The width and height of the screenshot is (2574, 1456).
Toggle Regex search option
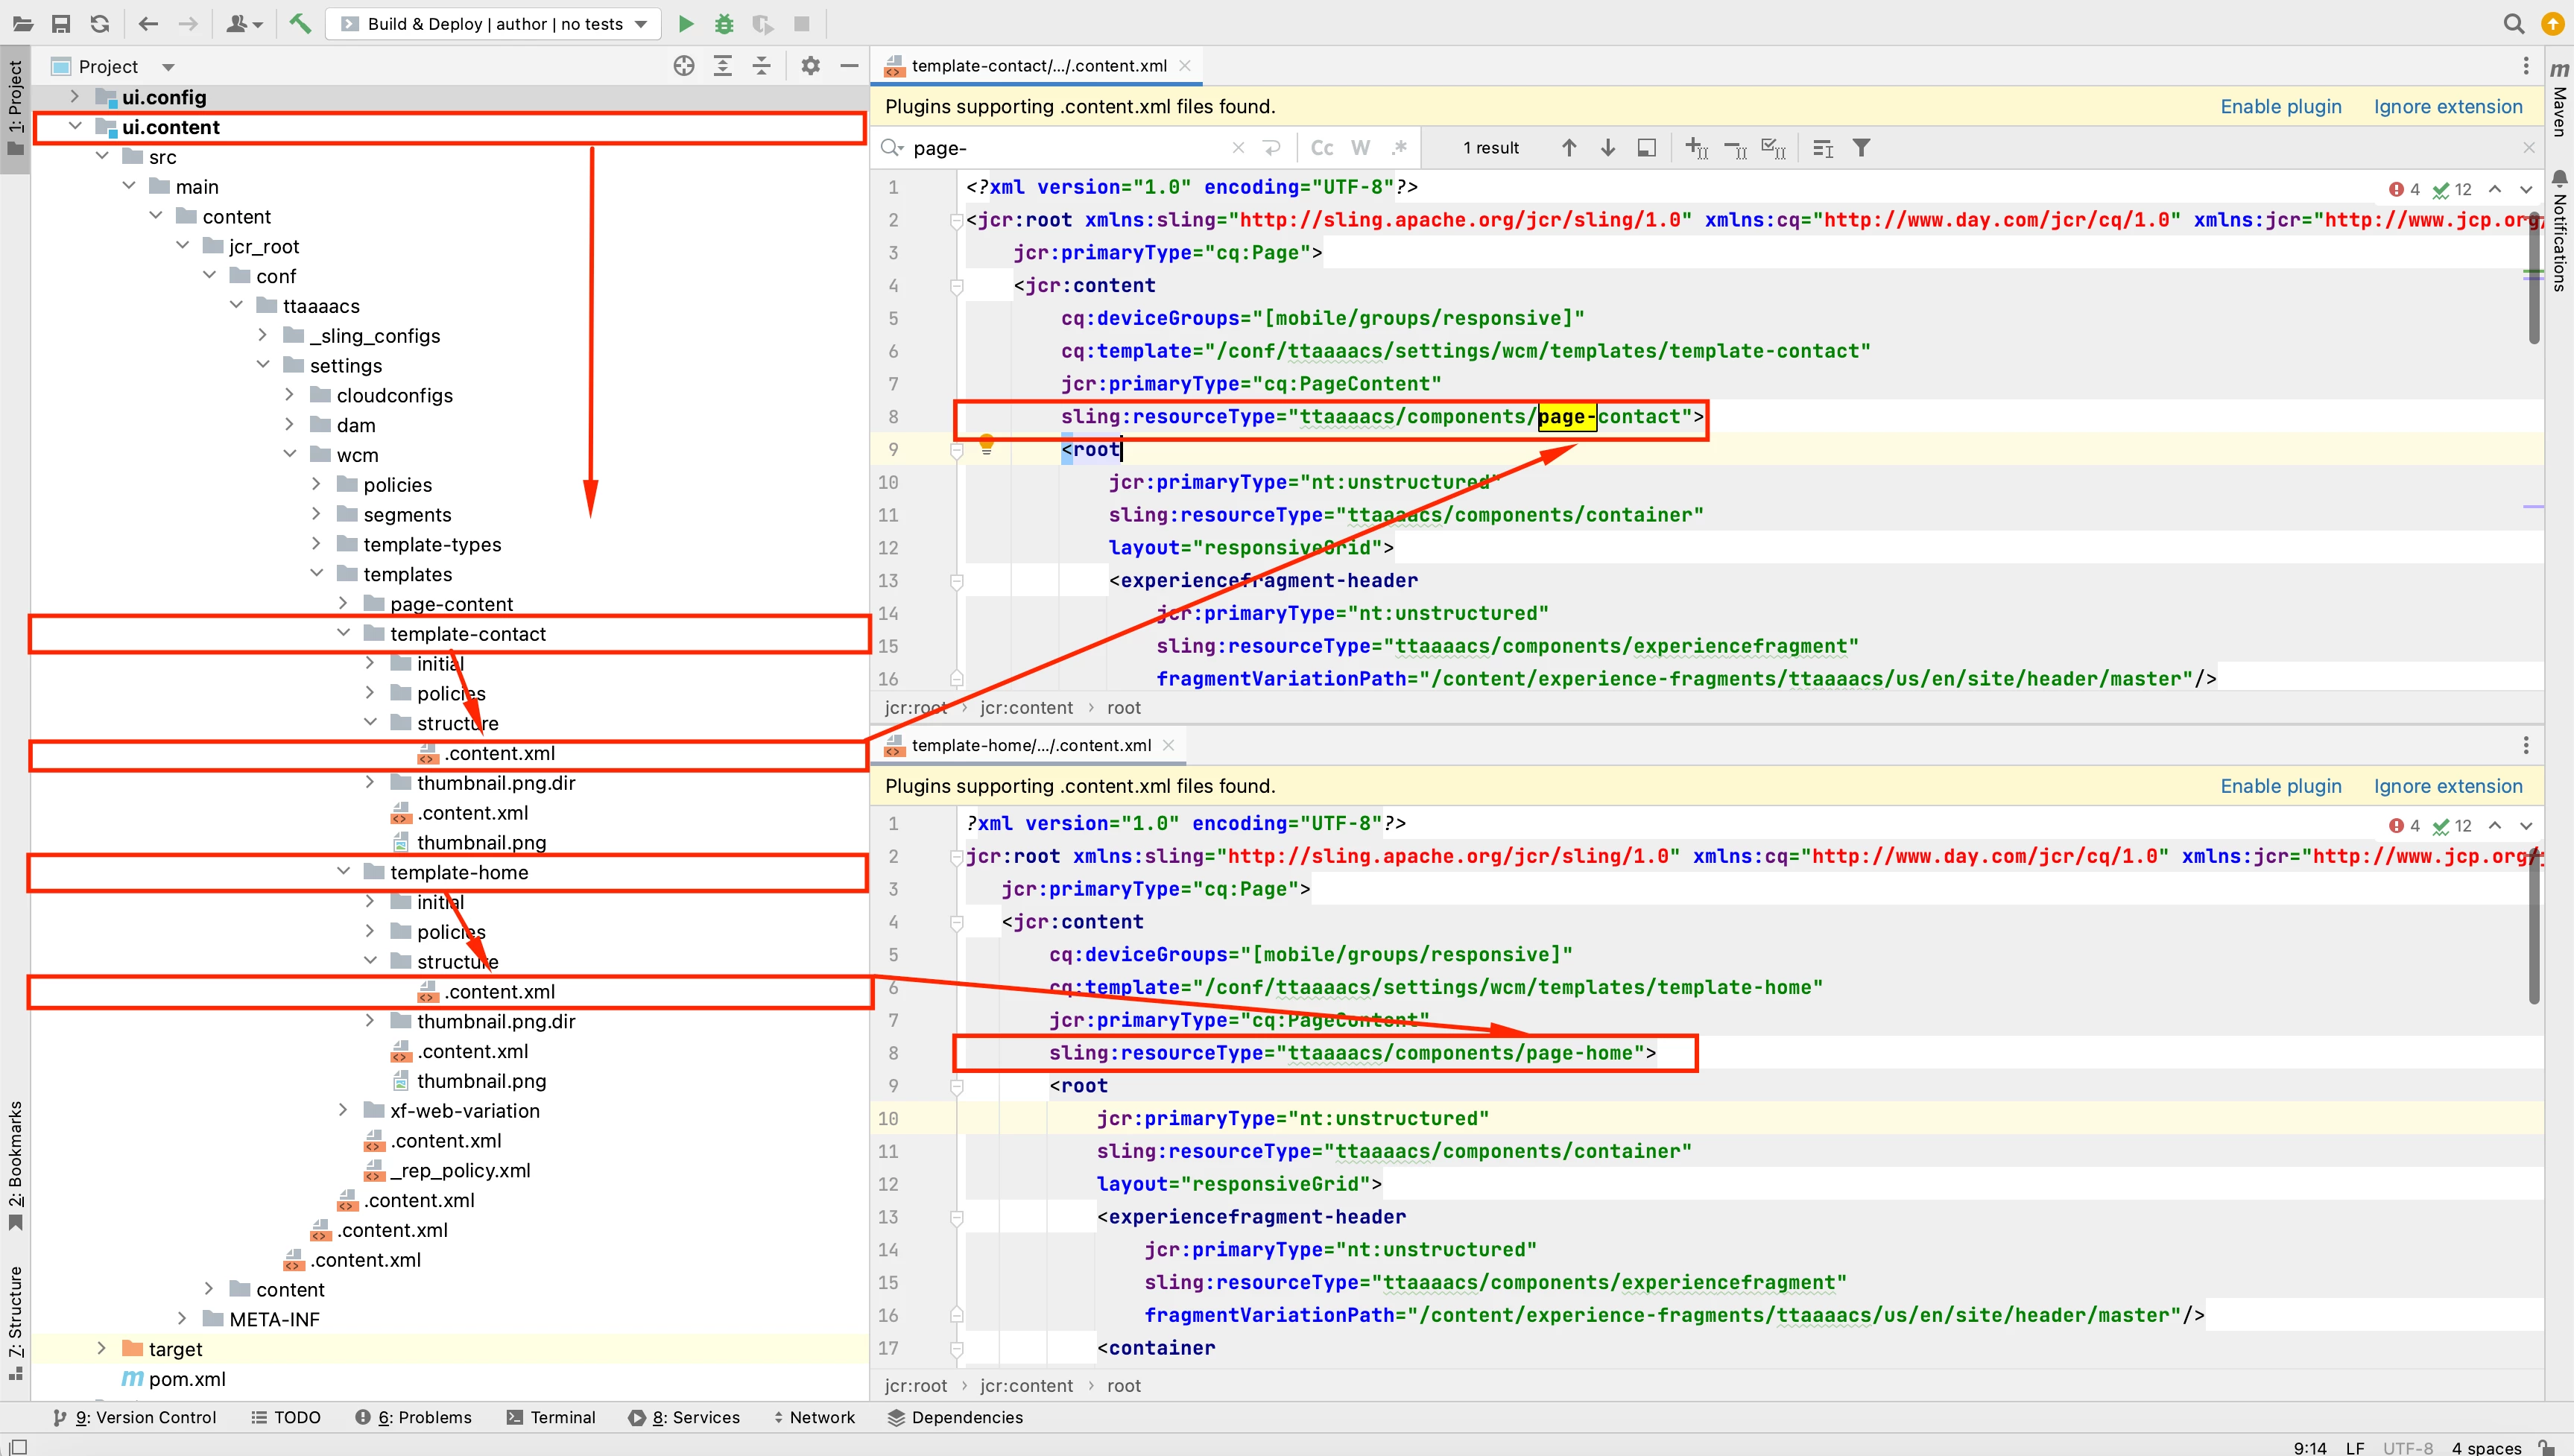click(x=1399, y=148)
